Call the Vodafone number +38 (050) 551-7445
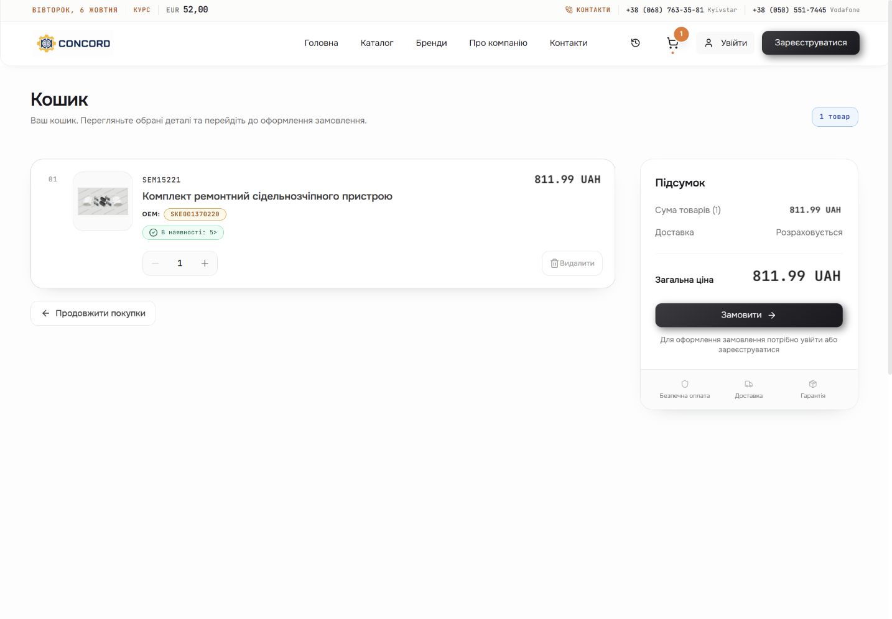 (x=789, y=10)
